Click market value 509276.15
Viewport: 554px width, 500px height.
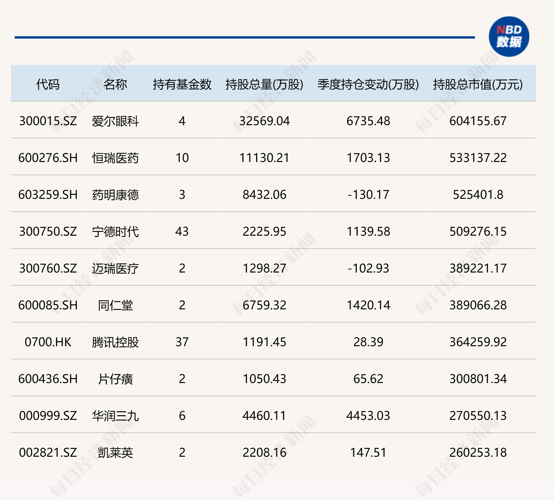pyautogui.click(x=478, y=232)
